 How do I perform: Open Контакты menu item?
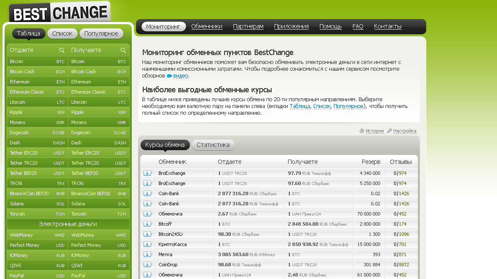388,27
